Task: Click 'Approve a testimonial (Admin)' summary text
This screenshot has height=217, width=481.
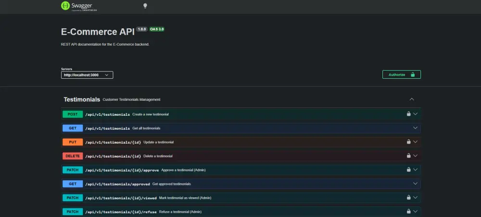Action: click(x=183, y=170)
